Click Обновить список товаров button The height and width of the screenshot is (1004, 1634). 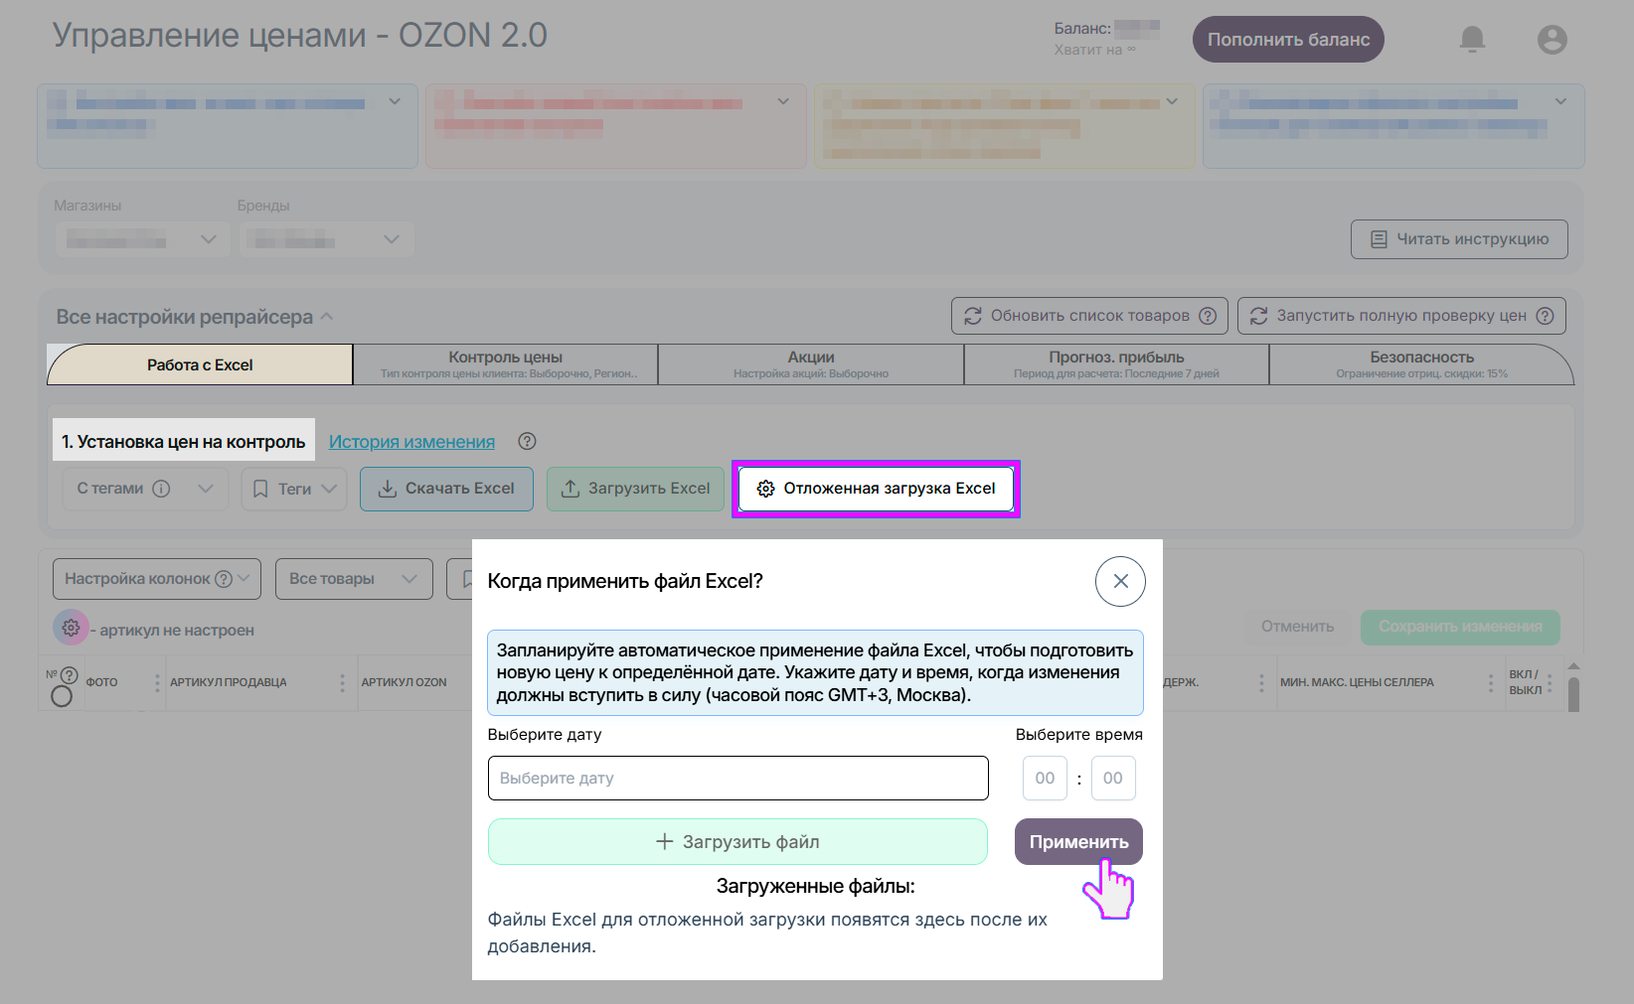(1089, 316)
